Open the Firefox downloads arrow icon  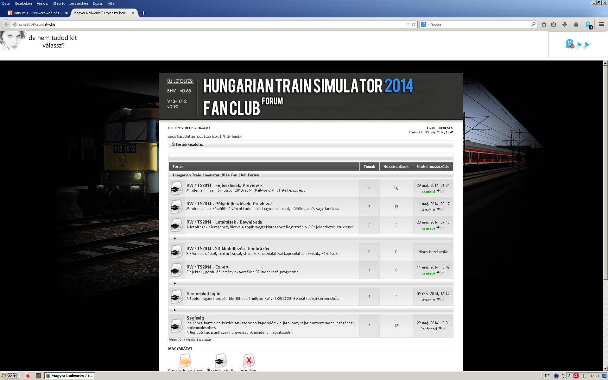pyautogui.click(x=565, y=24)
